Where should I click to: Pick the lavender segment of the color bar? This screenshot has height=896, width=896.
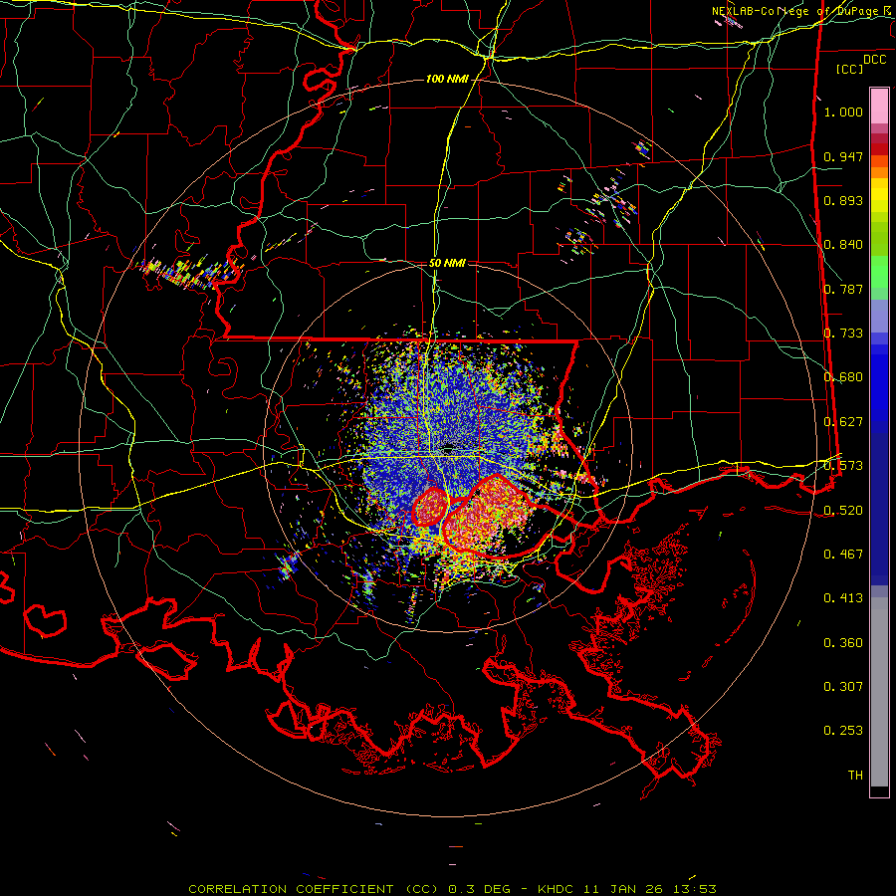(879, 316)
